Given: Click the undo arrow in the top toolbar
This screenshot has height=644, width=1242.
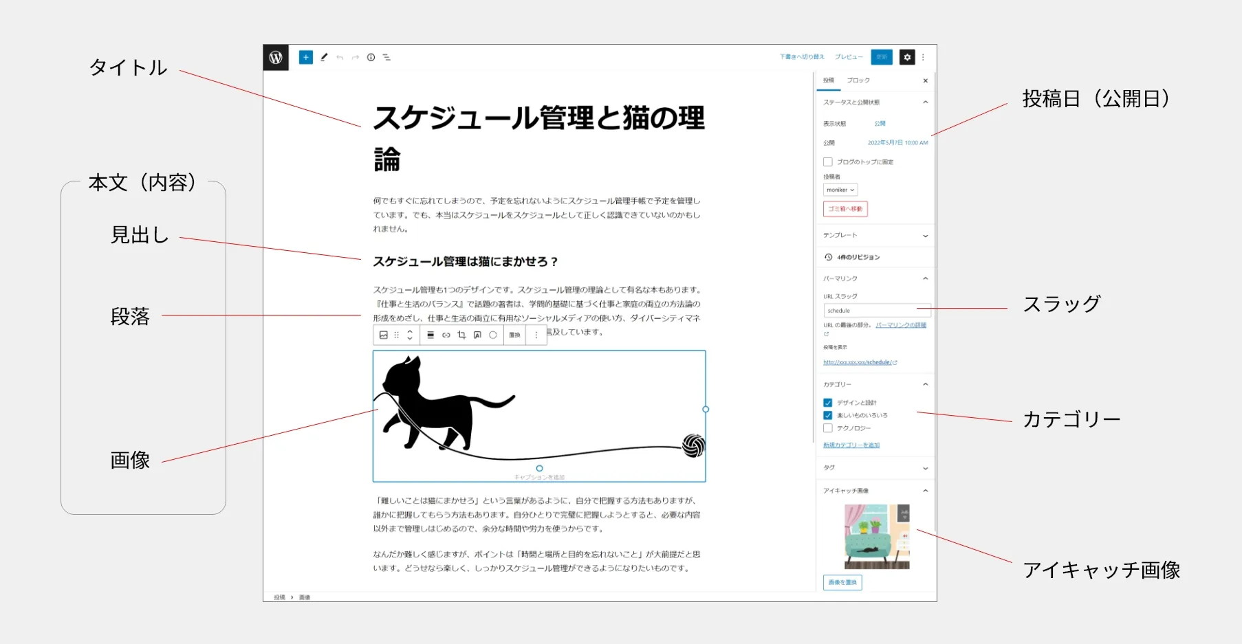Looking at the screenshot, I should (x=339, y=57).
